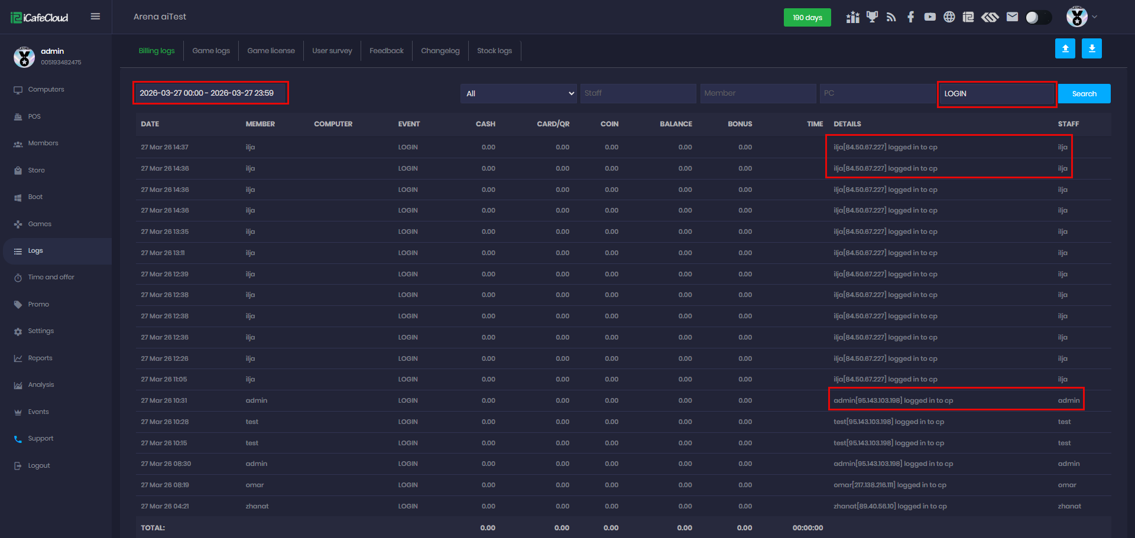This screenshot has height=538, width=1135.
Task: Open the Facebook icon link
Action: coord(910,17)
